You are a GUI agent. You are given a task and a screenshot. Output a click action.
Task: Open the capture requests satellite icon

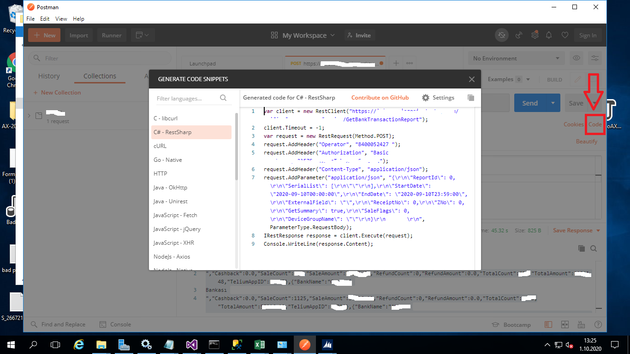(519, 35)
